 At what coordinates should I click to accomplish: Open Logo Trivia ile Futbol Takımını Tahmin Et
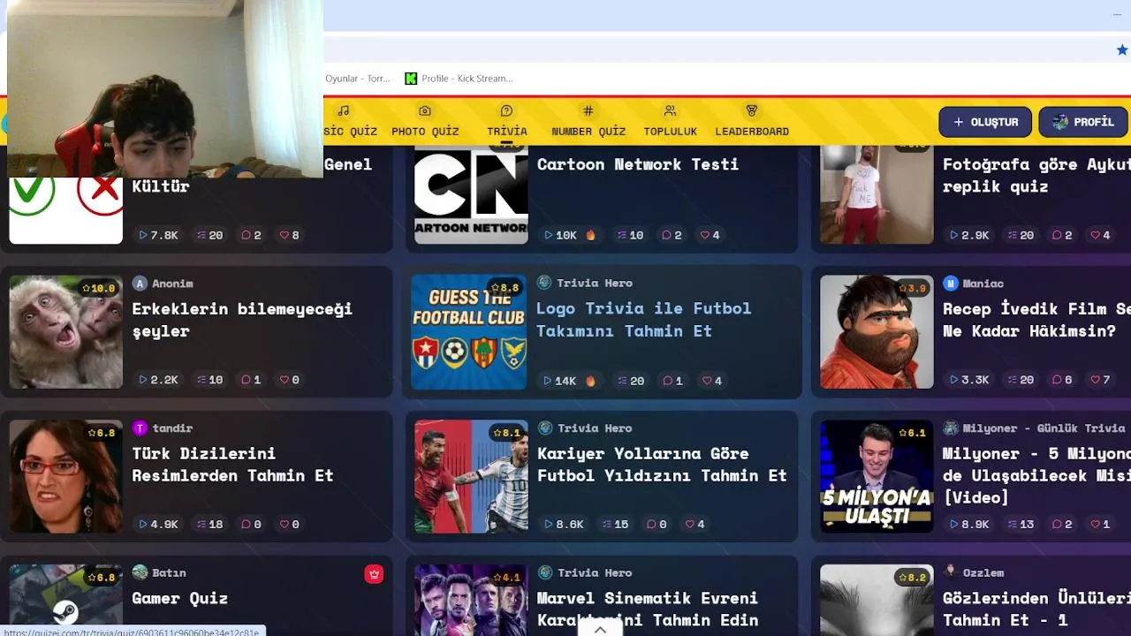[644, 320]
